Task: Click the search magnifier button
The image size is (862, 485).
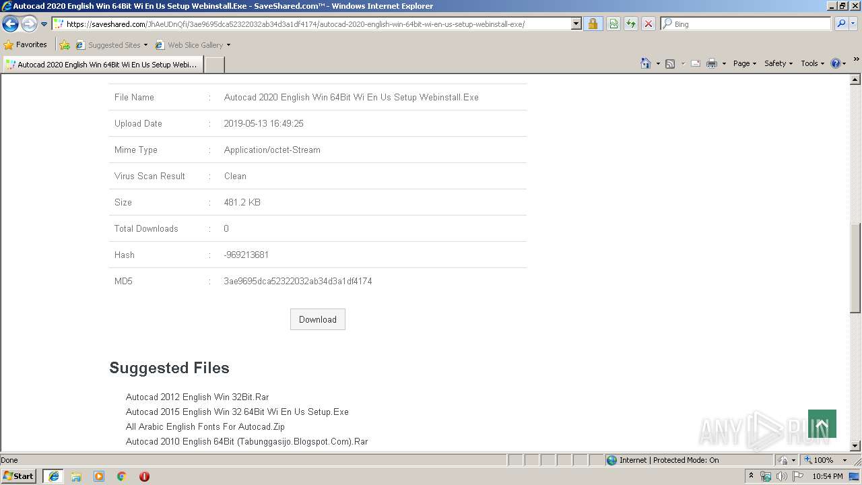Action: (x=840, y=24)
